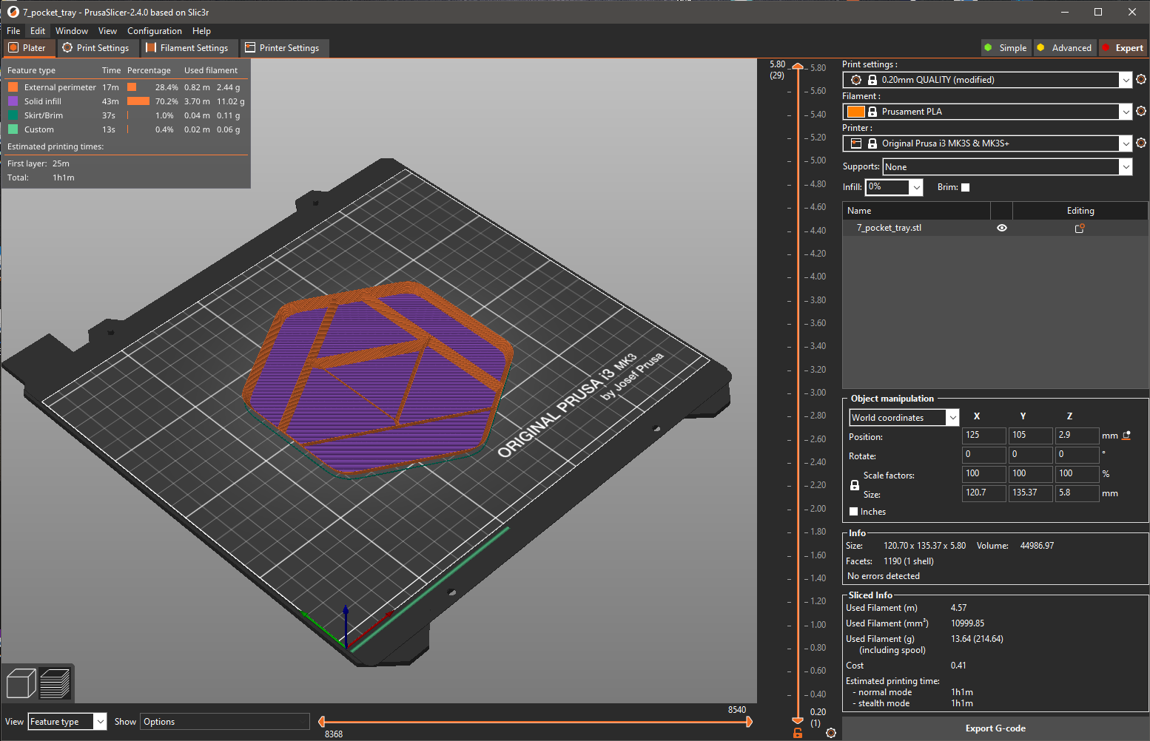Click the layer slider settings cog
This screenshot has width=1150, height=741.
831,733
